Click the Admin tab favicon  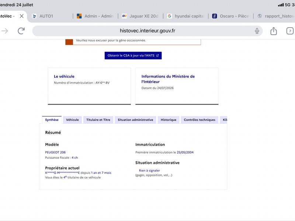(x=79, y=16)
